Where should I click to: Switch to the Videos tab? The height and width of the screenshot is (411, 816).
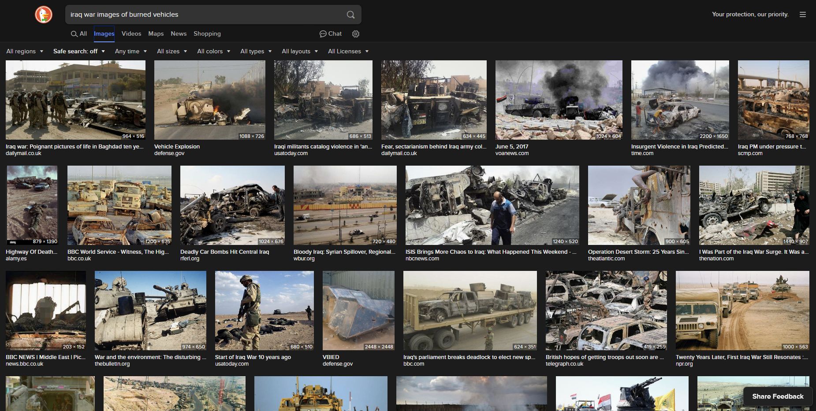[131, 33]
